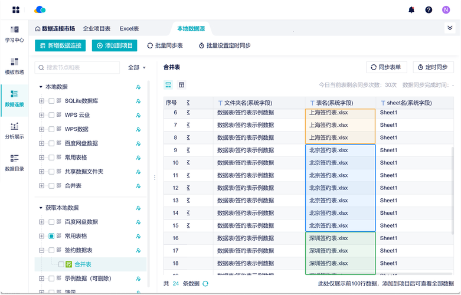Go to 分析展示 in sidebar
461x295 pixels.
point(14,131)
